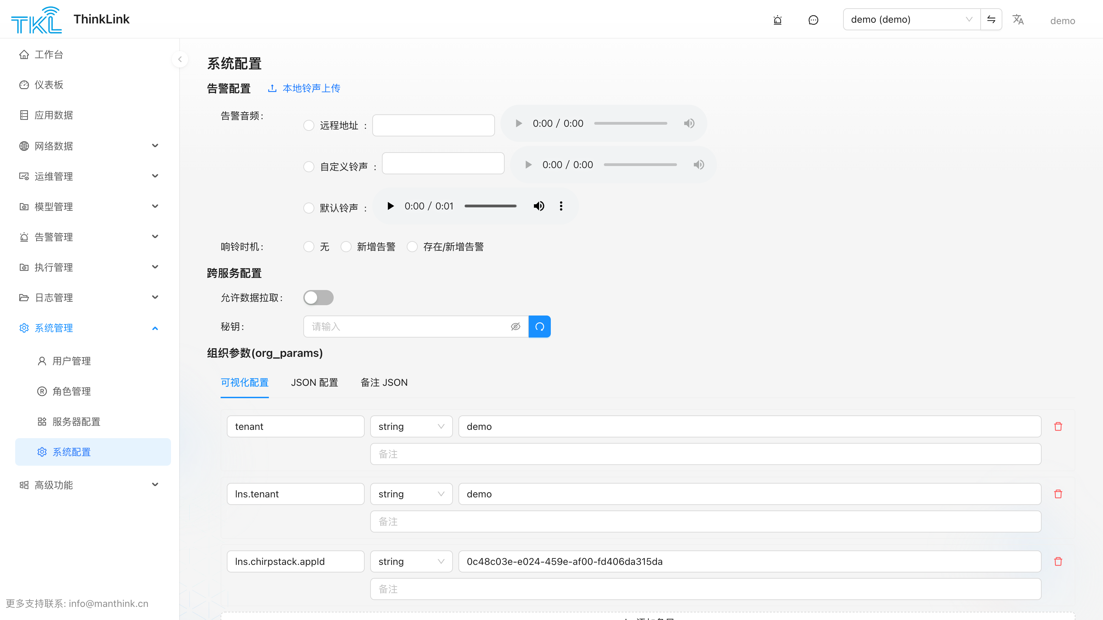The width and height of the screenshot is (1103, 620).
Task: Play the custom ringtone audio
Action: 529,165
